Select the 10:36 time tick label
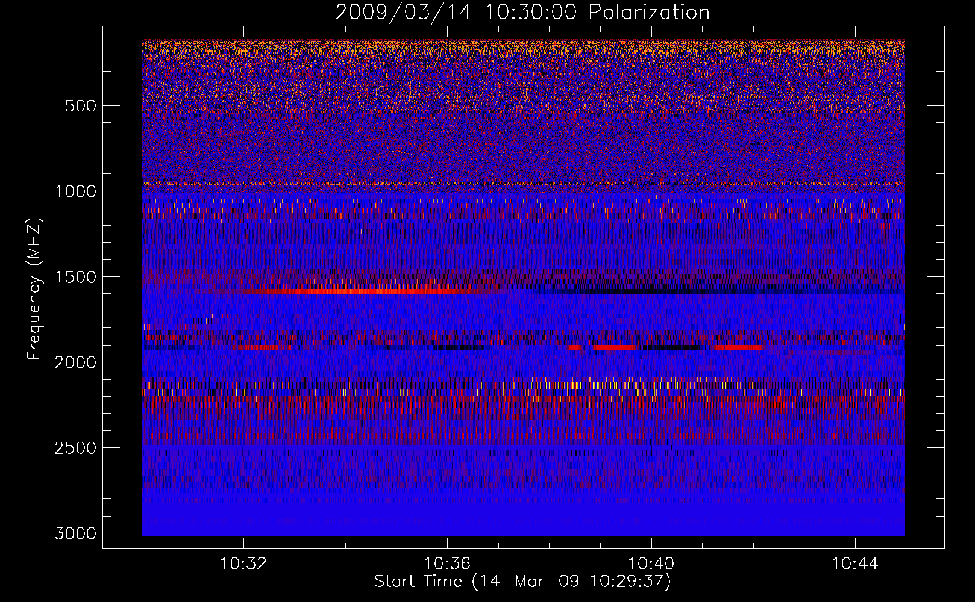975x602 pixels. click(447, 563)
